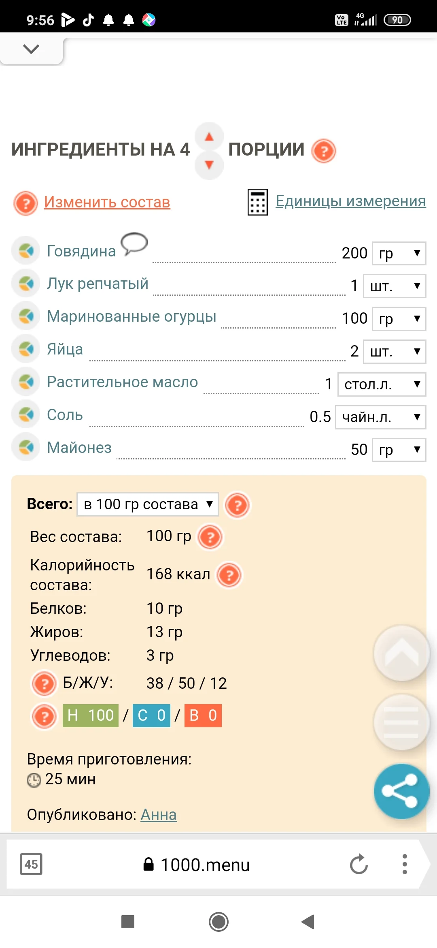
Task: Click the pie chart icon next to Соль
Action: point(25,415)
